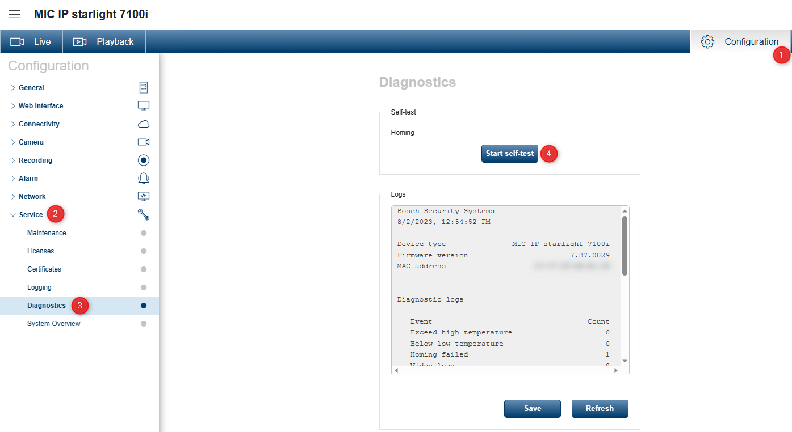Click the "Below low temperature" log entry
The height and width of the screenshot is (432, 792).
[456, 344]
